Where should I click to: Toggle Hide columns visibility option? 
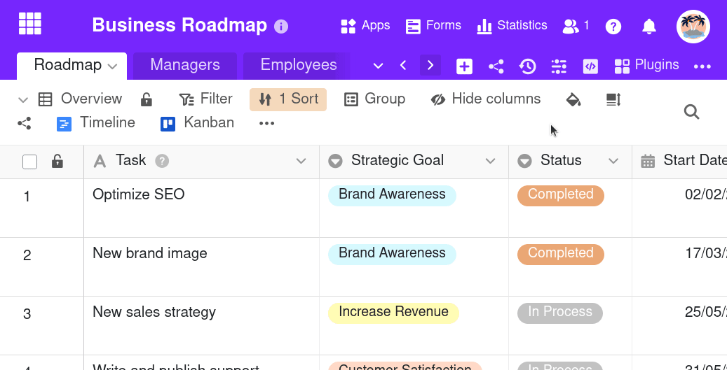pyautogui.click(x=486, y=99)
